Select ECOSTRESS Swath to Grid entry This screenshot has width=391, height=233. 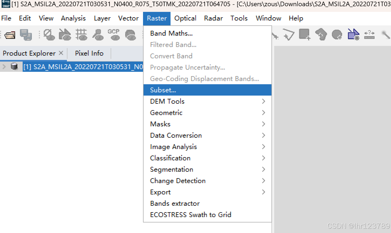point(207,215)
